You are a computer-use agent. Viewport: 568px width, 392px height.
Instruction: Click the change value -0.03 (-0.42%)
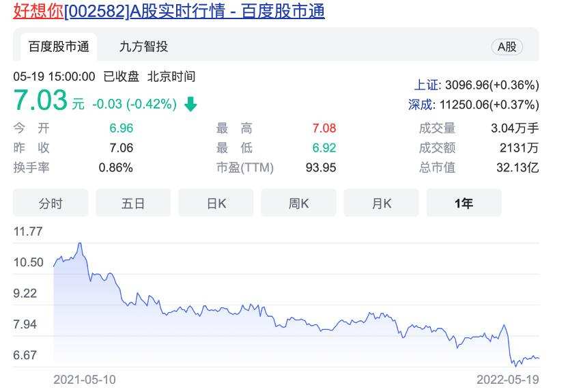(x=134, y=104)
